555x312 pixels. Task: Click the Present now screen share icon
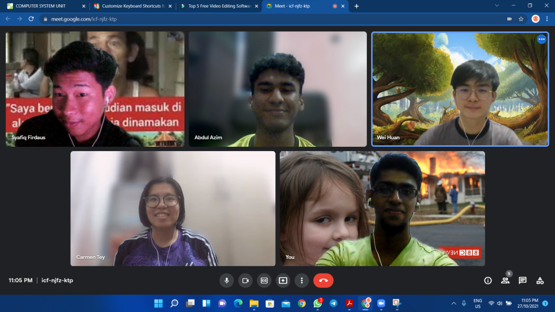[x=283, y=281]
